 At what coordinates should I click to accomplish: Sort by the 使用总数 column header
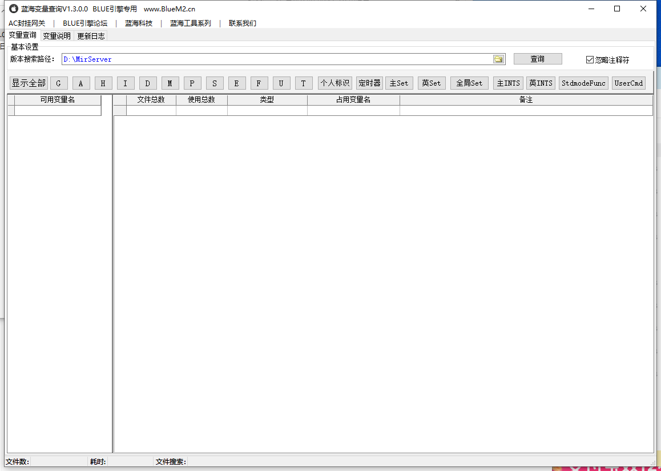[x=201, y=100]
